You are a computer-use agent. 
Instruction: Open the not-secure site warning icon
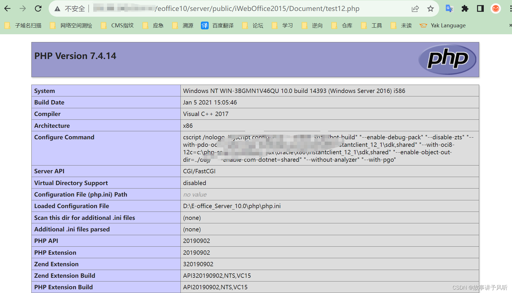pyautogui.click(x=58, y=9)
